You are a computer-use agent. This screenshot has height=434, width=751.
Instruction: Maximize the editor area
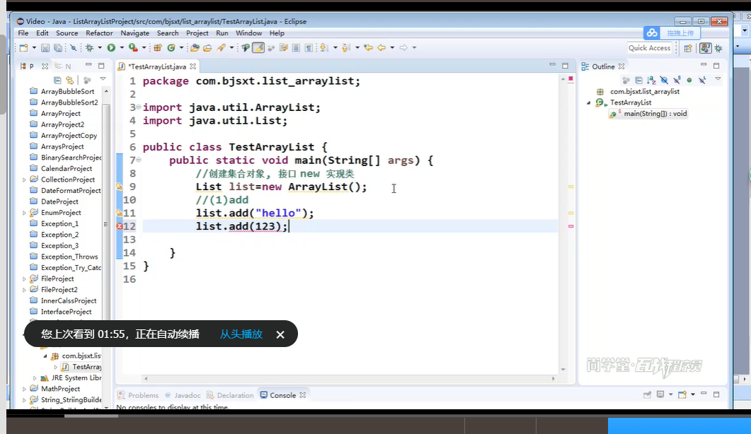(565, 66)
